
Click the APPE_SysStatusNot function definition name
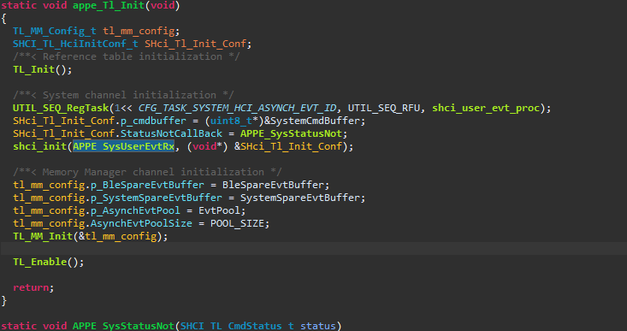coord(123,326)
